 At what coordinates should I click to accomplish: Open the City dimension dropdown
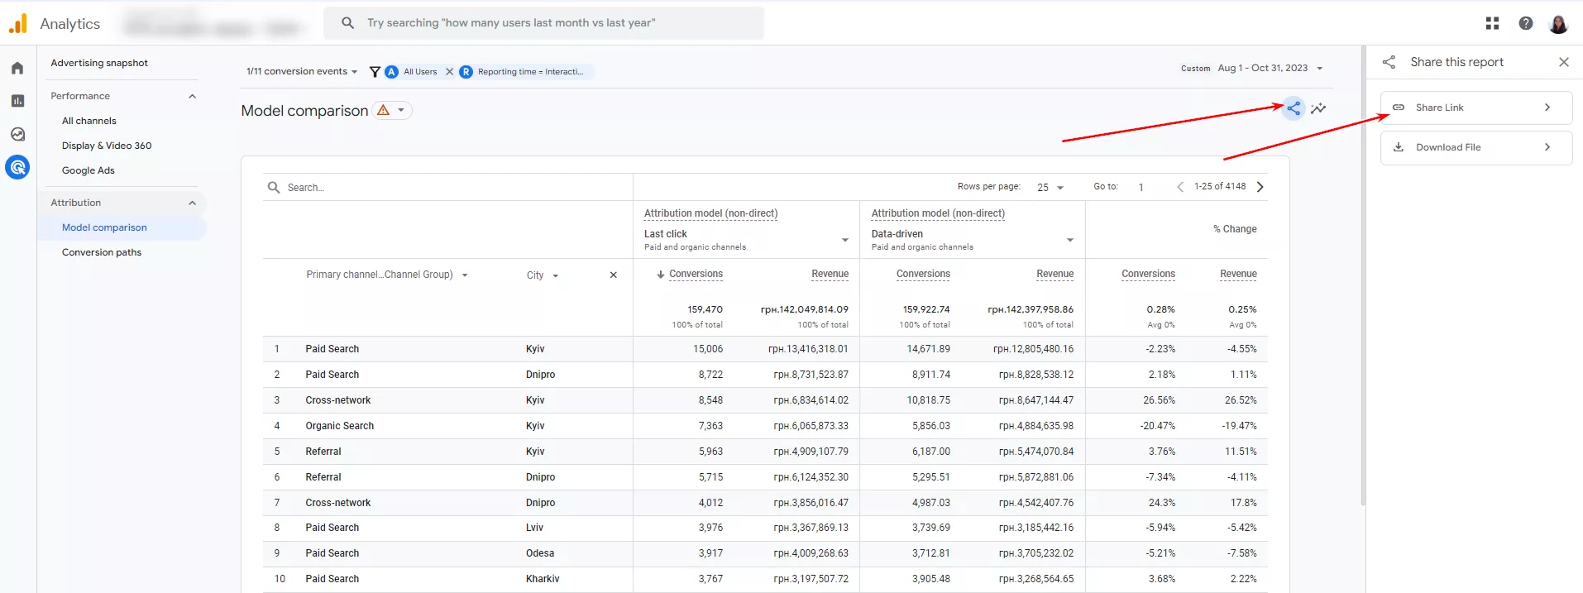coord(543,275)
